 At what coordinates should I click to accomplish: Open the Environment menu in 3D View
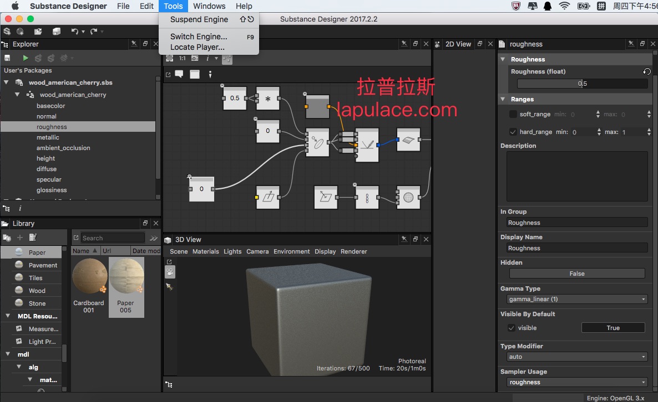coord(292,251)
